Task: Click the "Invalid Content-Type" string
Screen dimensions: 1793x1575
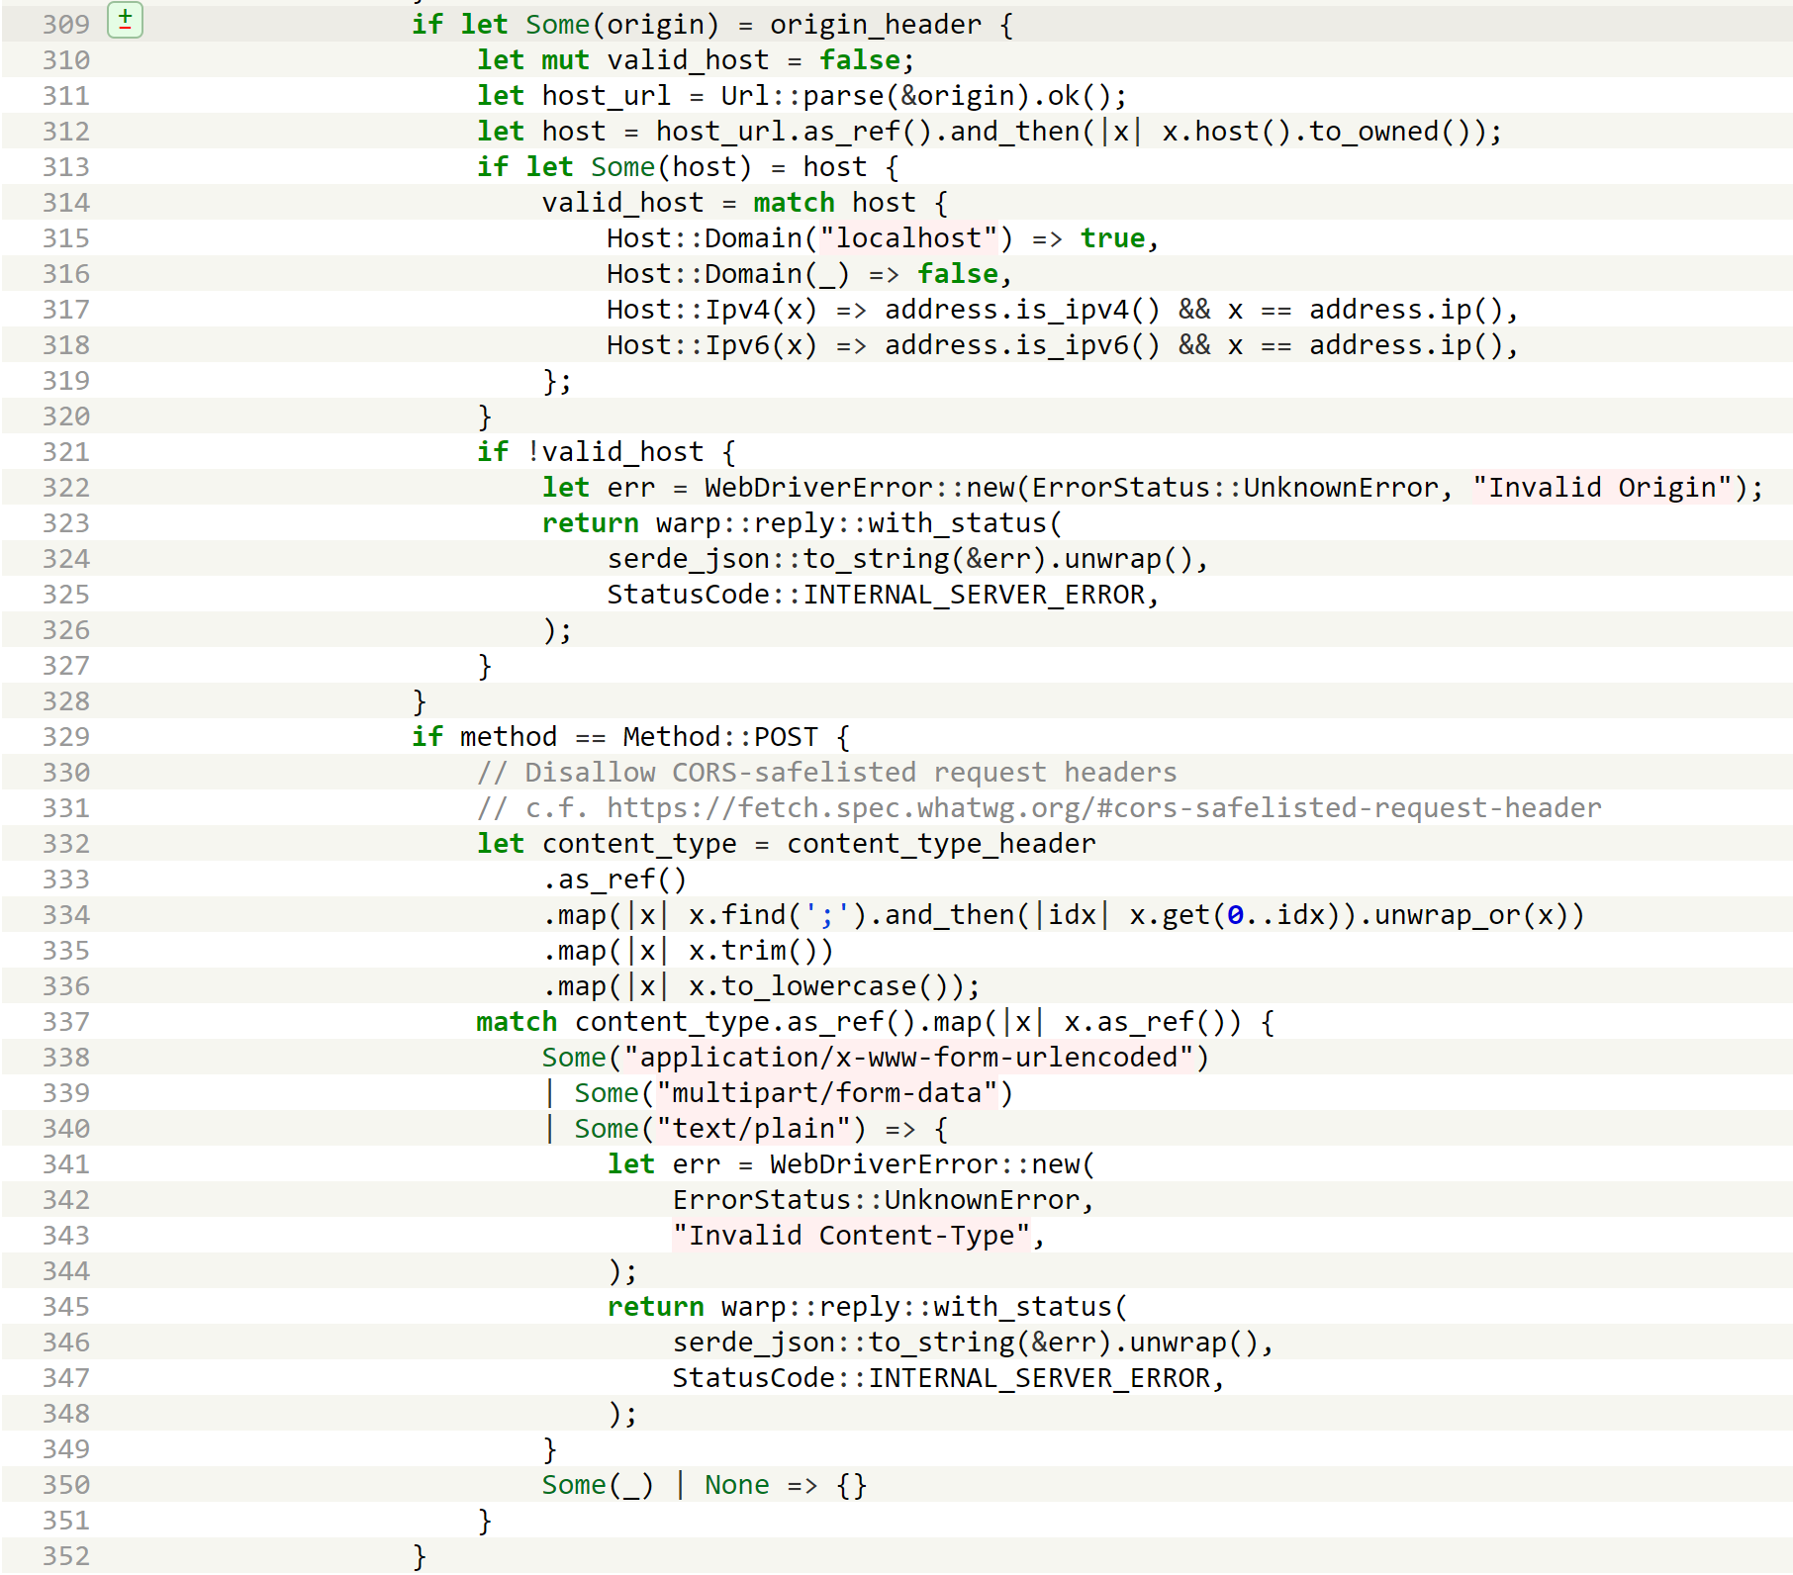Action: pos(851,1236)
